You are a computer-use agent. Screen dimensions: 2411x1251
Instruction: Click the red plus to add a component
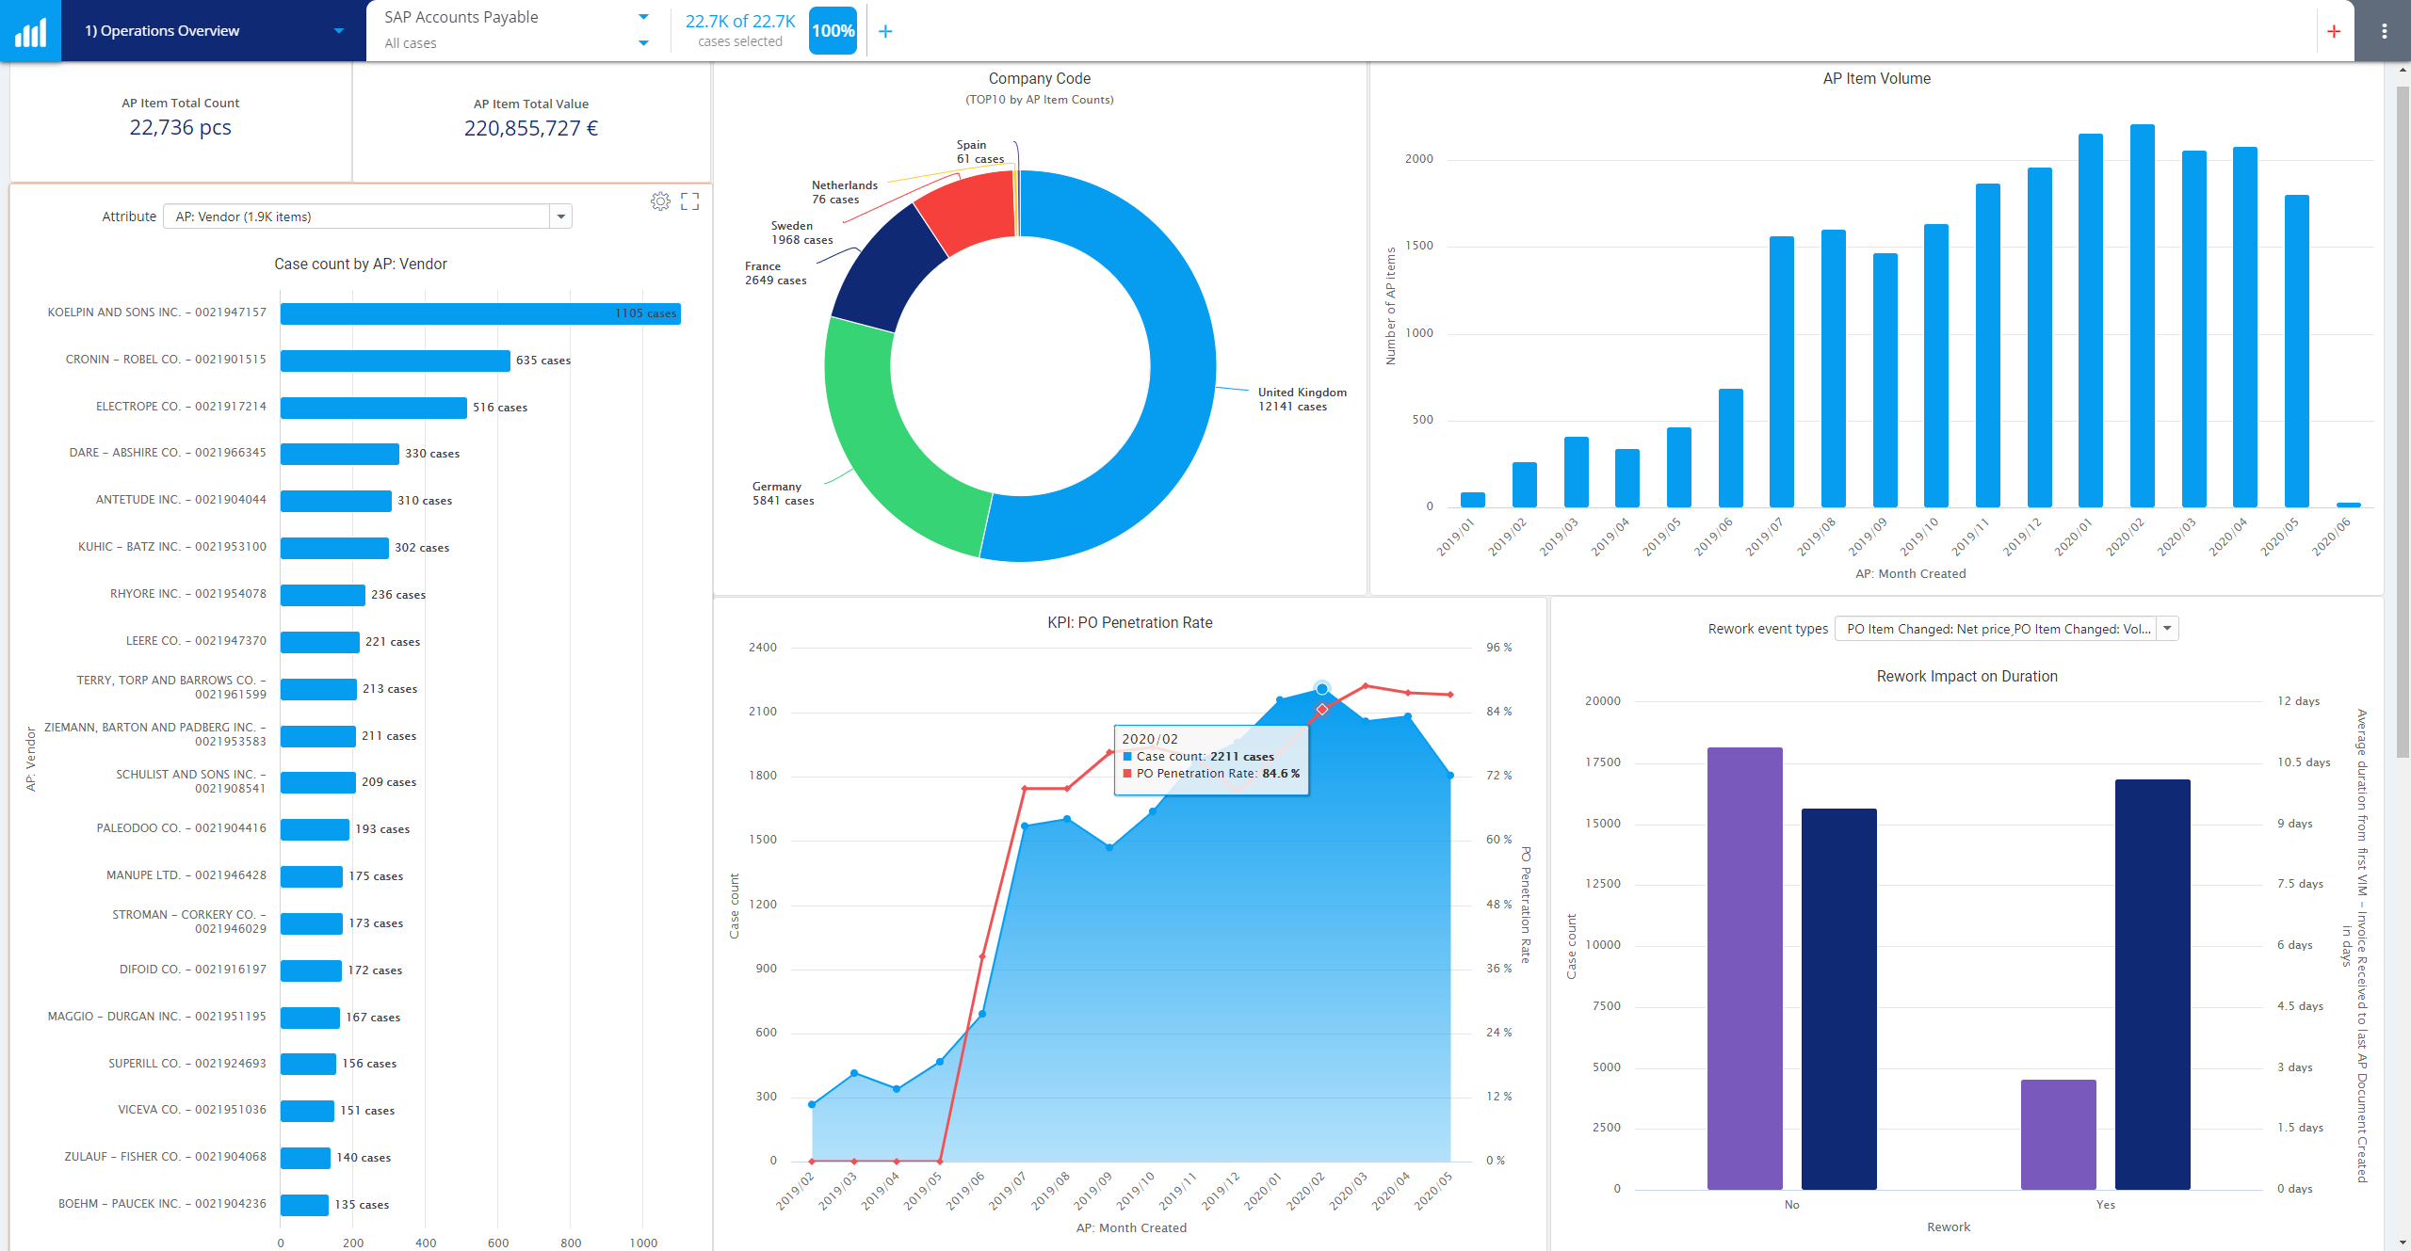click(x=2335, y=30)
